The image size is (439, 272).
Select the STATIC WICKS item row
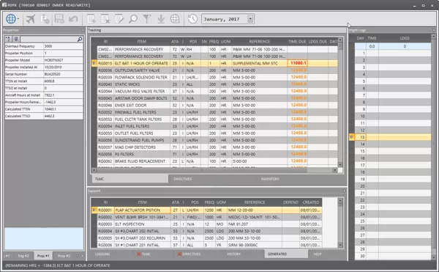[214, 84]
